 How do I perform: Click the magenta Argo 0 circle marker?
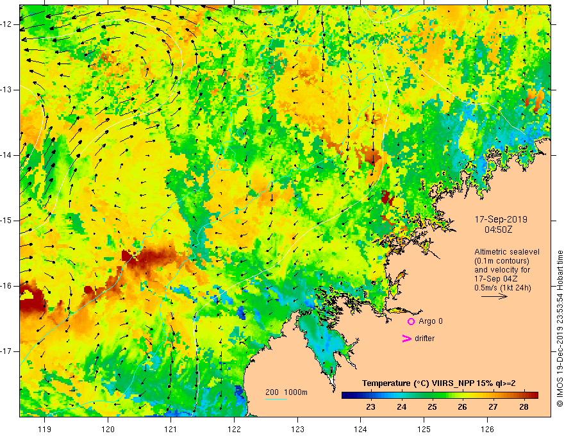pos(411,322)
